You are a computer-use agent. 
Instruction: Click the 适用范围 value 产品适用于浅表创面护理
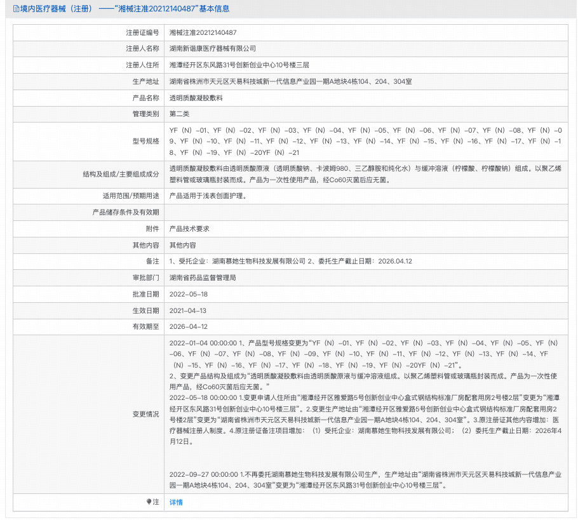[207, 196]
